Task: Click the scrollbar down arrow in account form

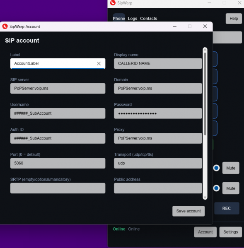Action: pyautogui.click(x=205, y=197)
